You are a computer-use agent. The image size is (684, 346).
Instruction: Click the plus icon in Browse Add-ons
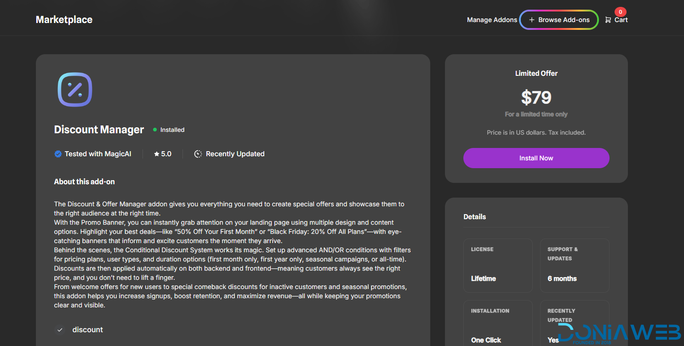pos(532,20)
